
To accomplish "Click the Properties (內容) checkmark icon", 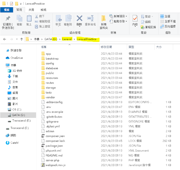I will [135, 18].
